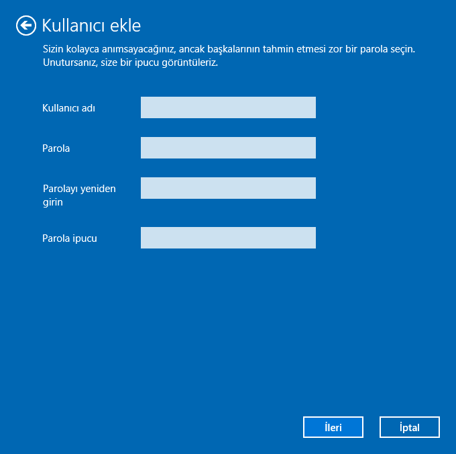Focus the Kullanıcı adı input field

pyautogui.click(x=228, y=107)
